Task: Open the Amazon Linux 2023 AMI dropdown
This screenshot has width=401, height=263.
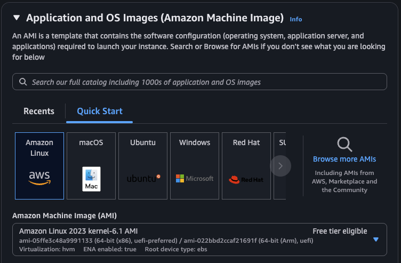Action: click(199, 240)
